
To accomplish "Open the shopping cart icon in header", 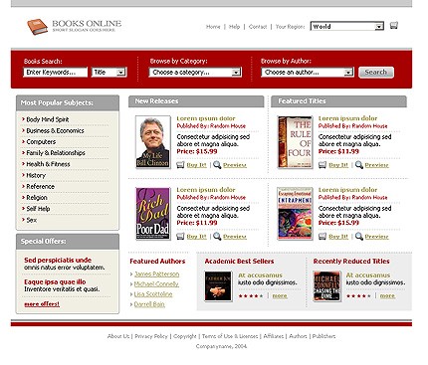I will pyautogui.click(x=393, y=26).
